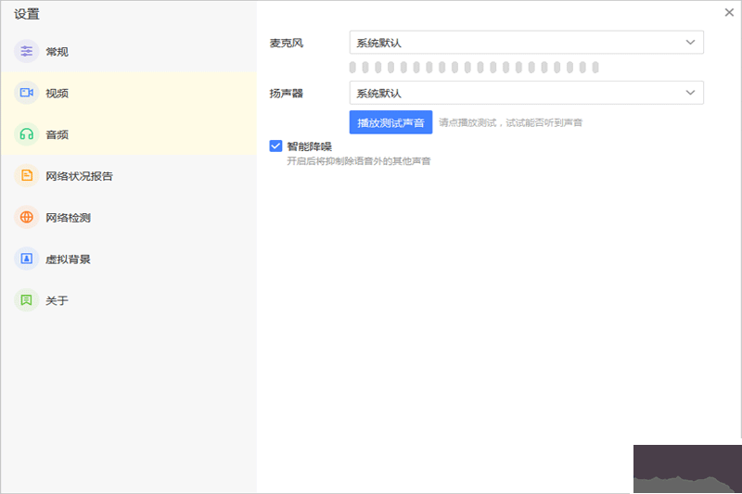Click the 麦克风 label
Image resolution: width=742 pixels, height=494 pixels.
point(287,43)
